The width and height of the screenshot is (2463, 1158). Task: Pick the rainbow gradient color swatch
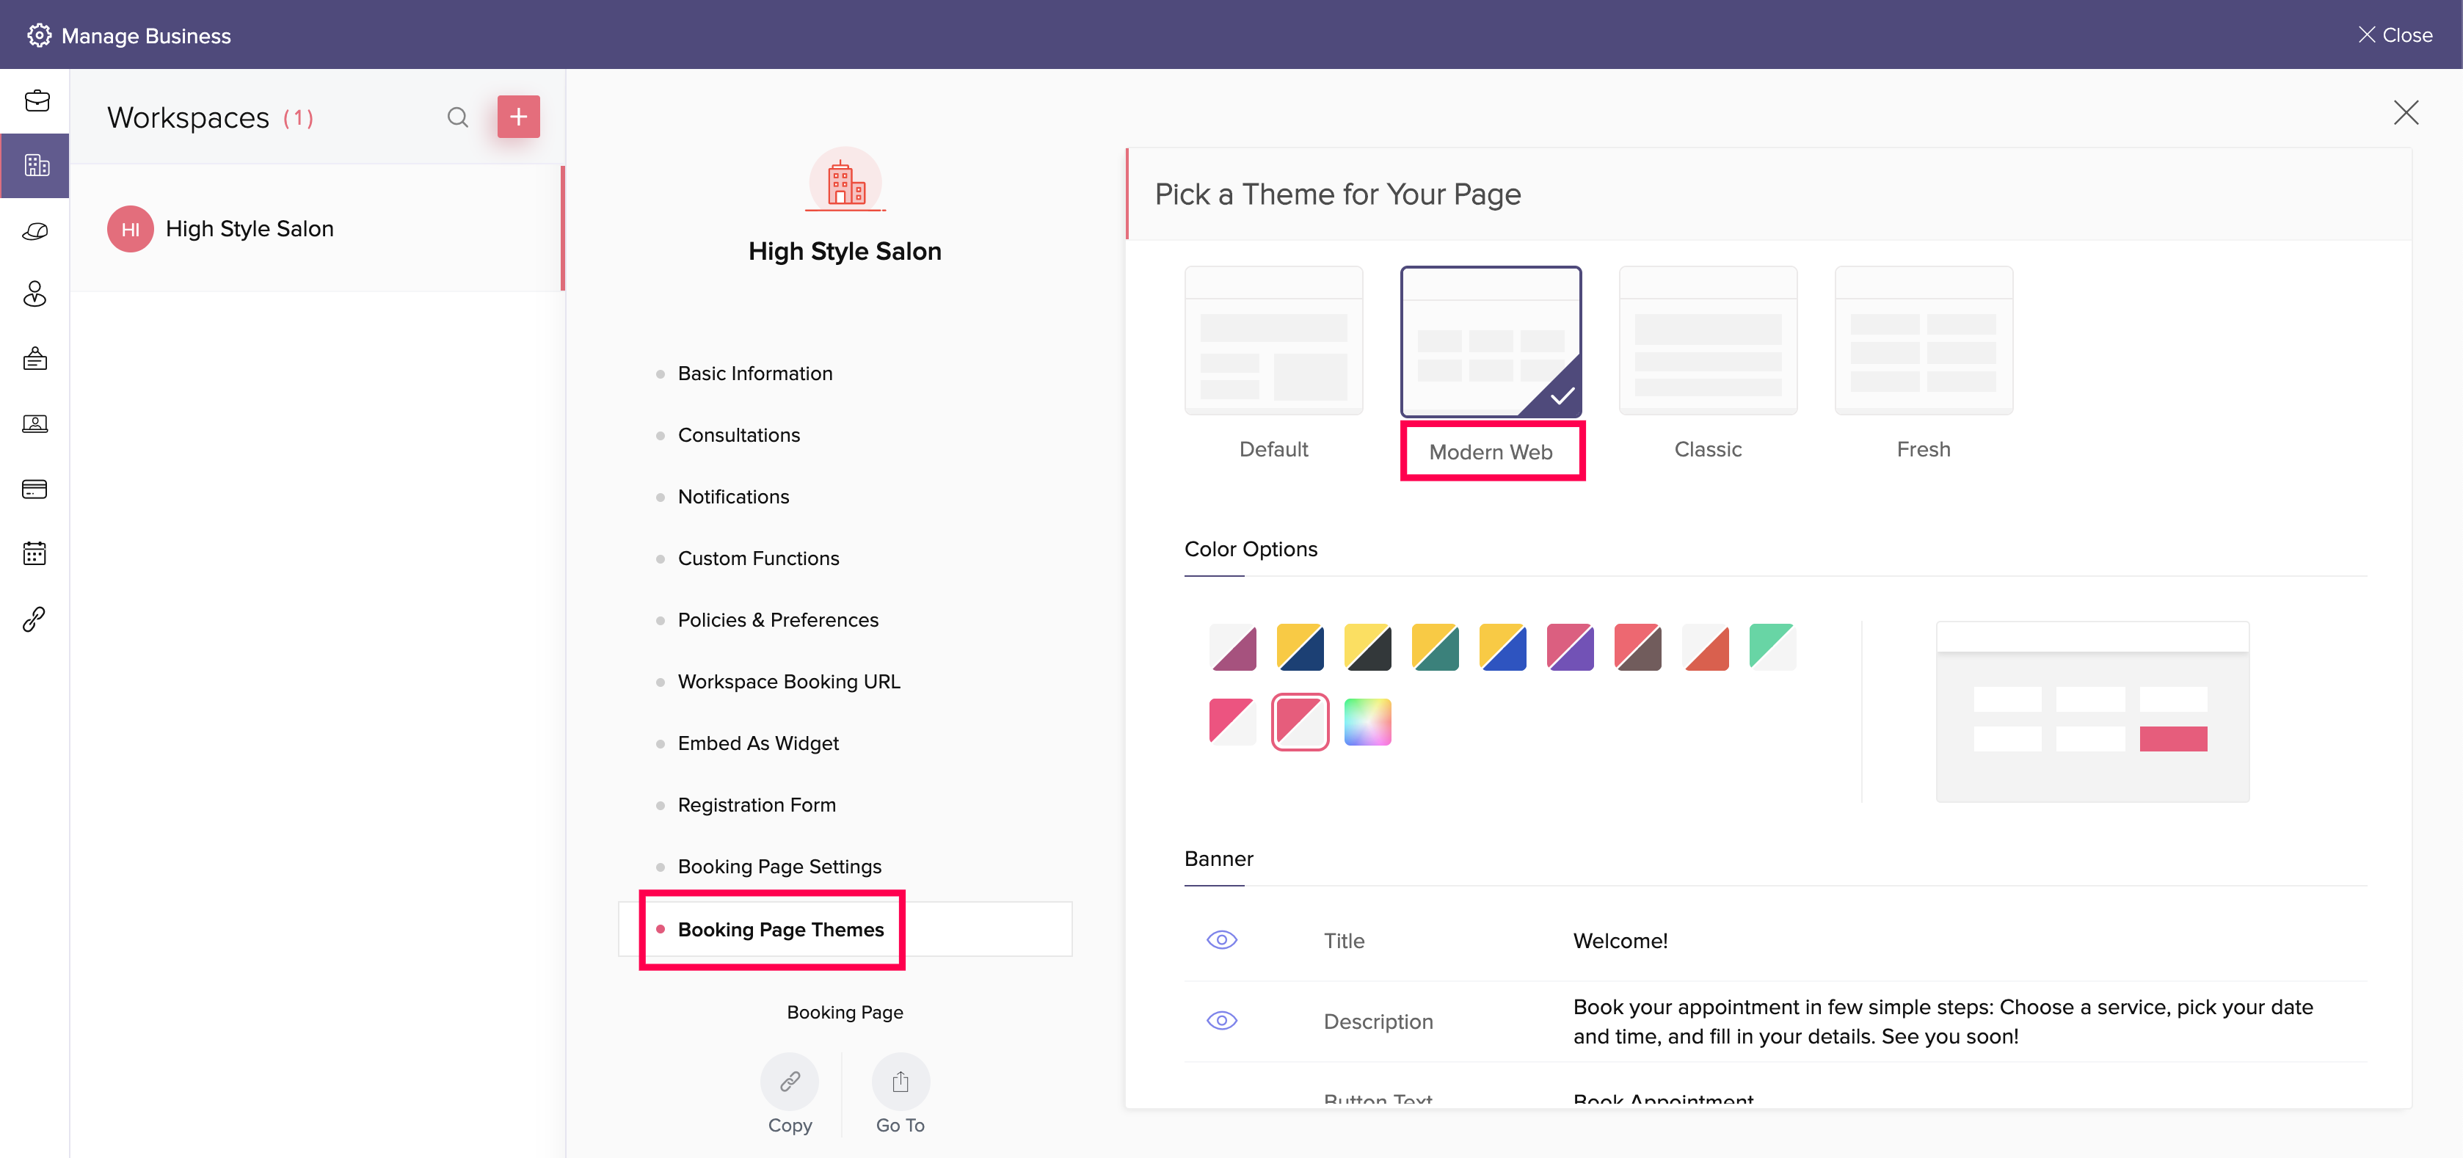[1367, 722]
